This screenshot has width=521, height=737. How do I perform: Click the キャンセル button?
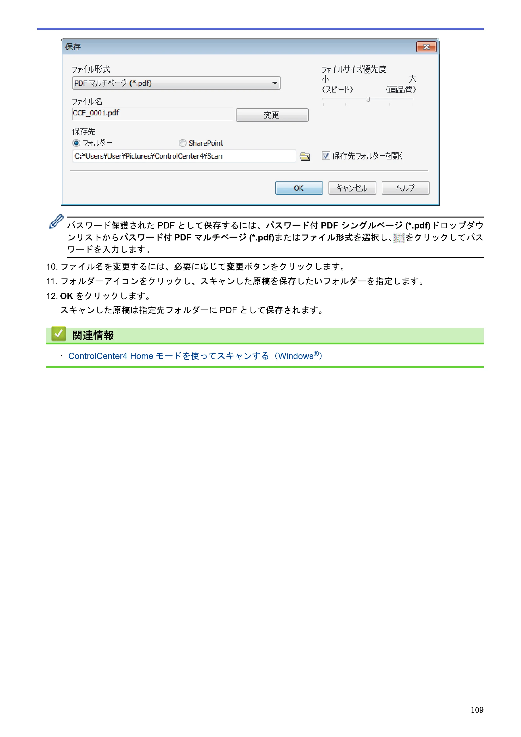(352, 188)
